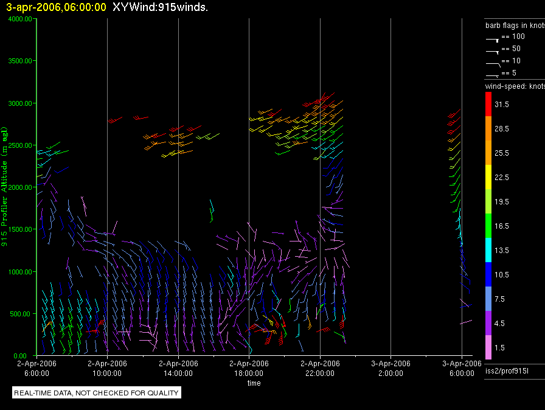Click the 2-Apr-2006 14:00:00 time label

pyautogui.click(x=178, y=368)
